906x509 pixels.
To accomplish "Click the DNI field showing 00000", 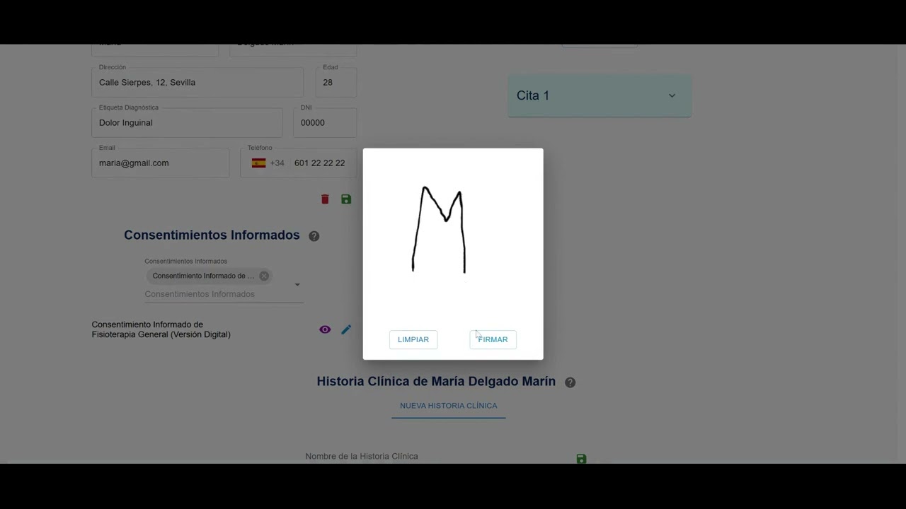I will click(325, 122).
